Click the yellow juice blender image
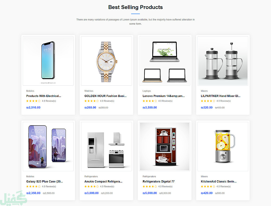The width and height of the screenshot is (271, 206). (x=222, y=147)
